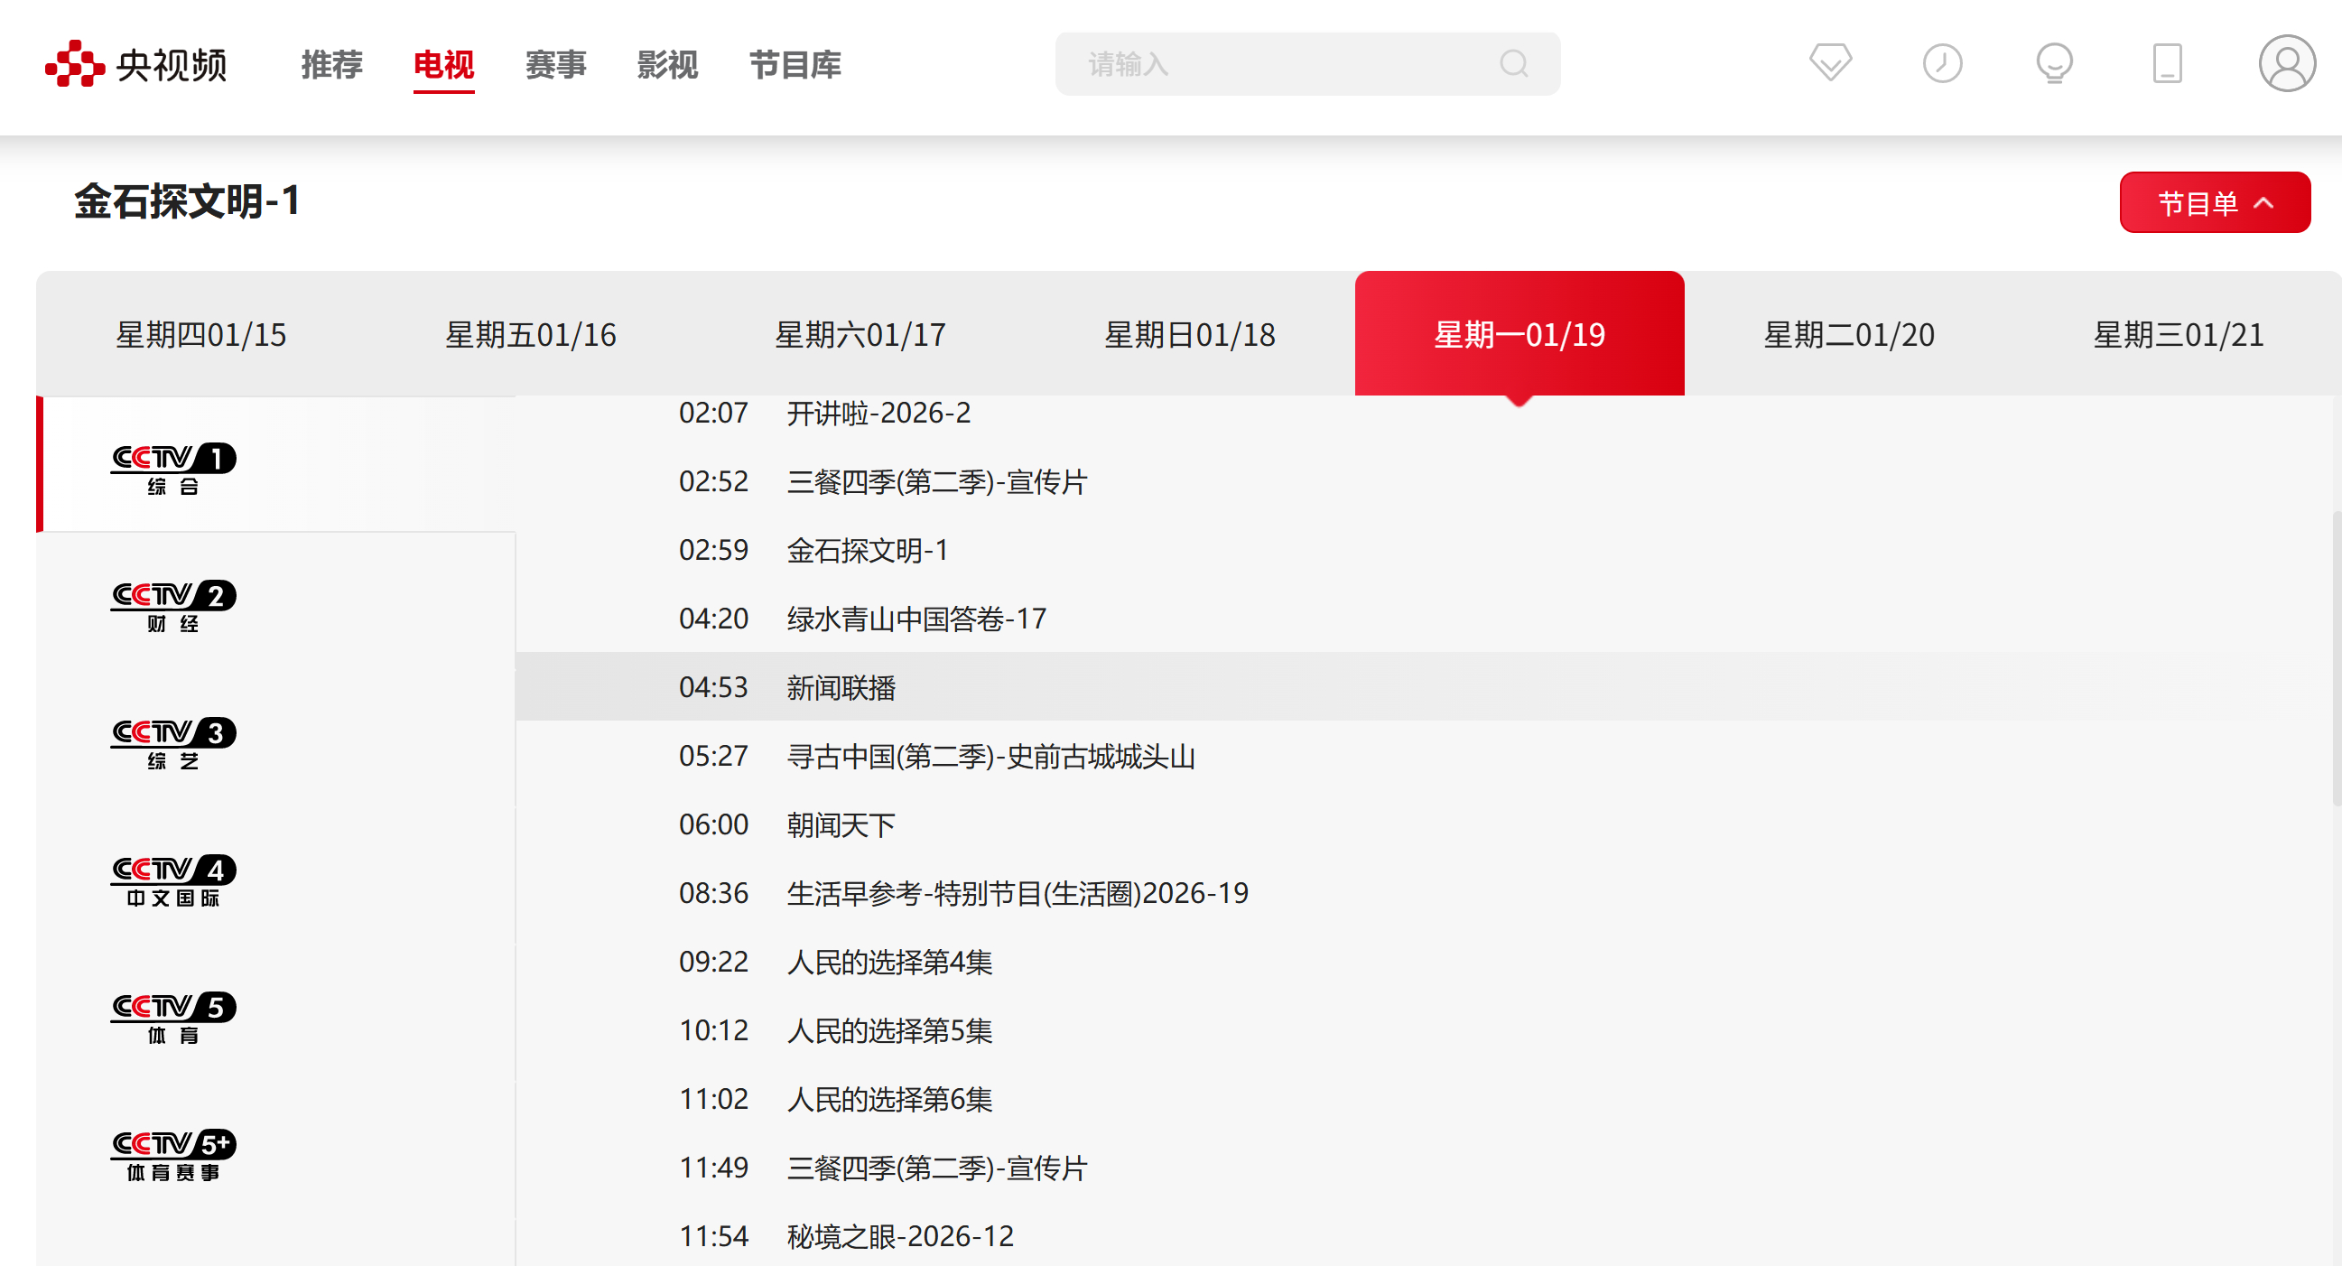Image resolution: width=2342 pixels, height=1266 pixels.
Task: Select the CCTV 5 体育 channel
Action: [x=172, y=1017]
